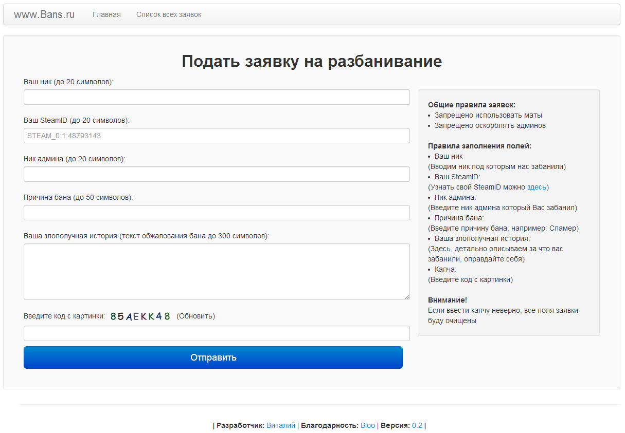Image resolution: width=625 pixels, height=433 pixels.
Task: Click text Вводим ник под которым нас забанили
Action: [497, 166]
